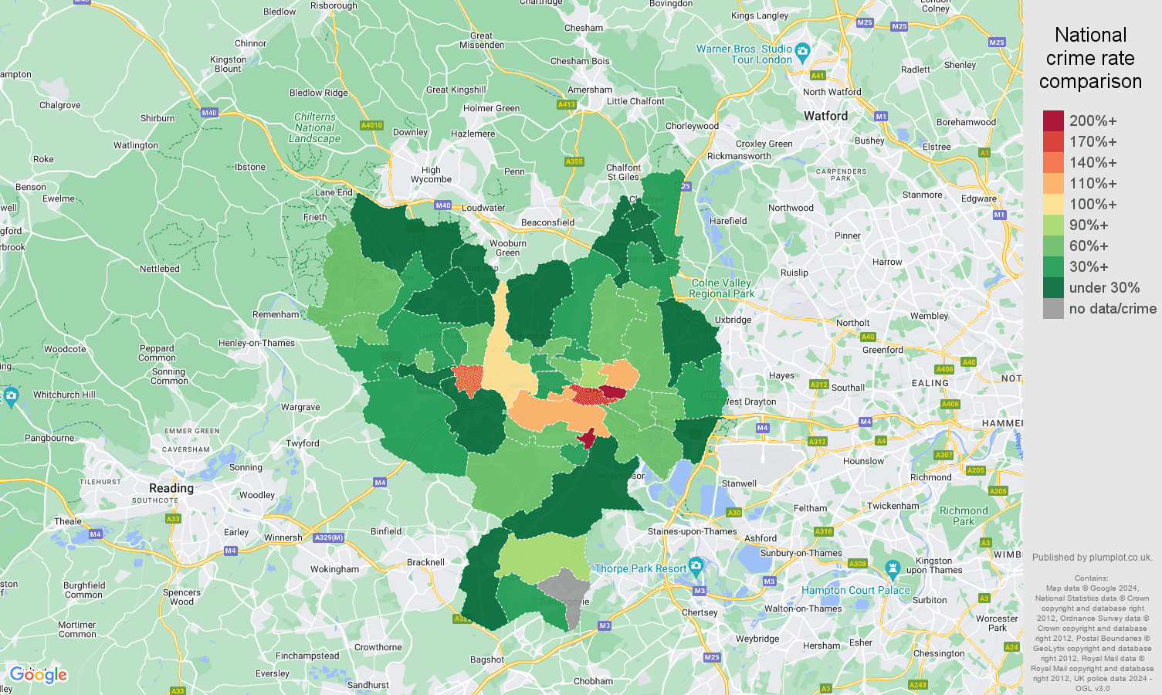The height and width of the screenshot is (695, 1162).
Task: Click the Beaconsfield label
Action: click(x=547, y=222)
